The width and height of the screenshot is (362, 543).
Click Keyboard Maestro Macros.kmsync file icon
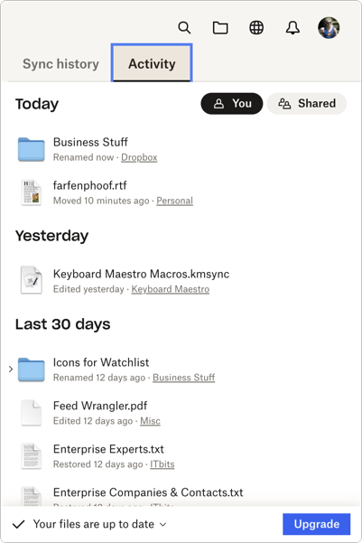32,280
